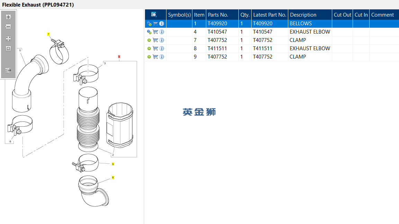Click the assembly gear icon for T410547 row
This screenshot has height=224, width=399.
149,32
